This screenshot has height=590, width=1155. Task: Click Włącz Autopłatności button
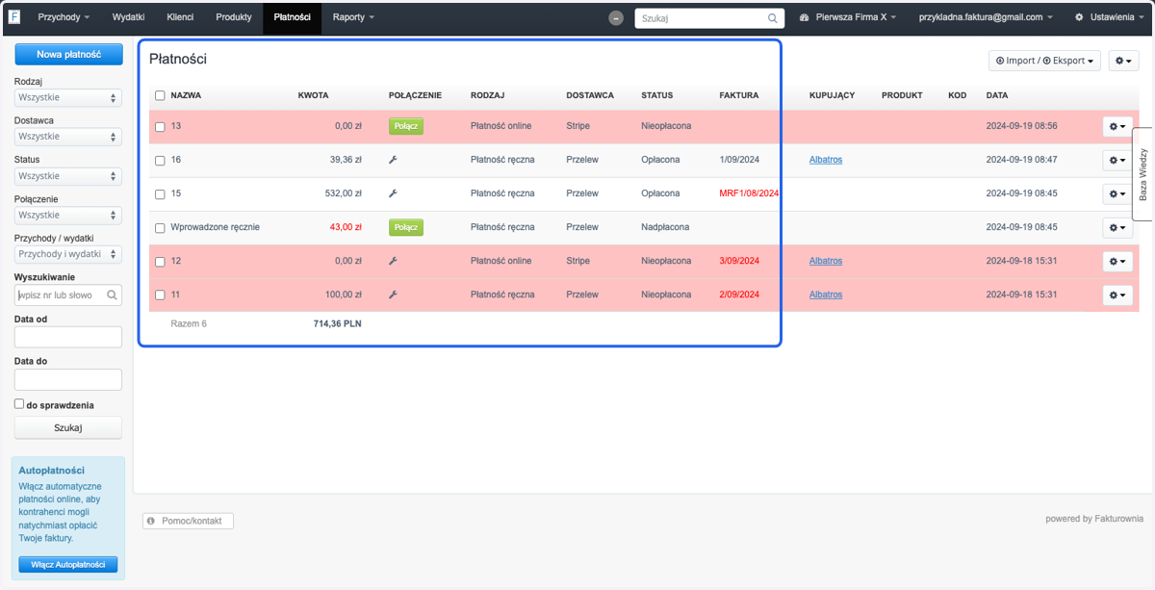68,565
